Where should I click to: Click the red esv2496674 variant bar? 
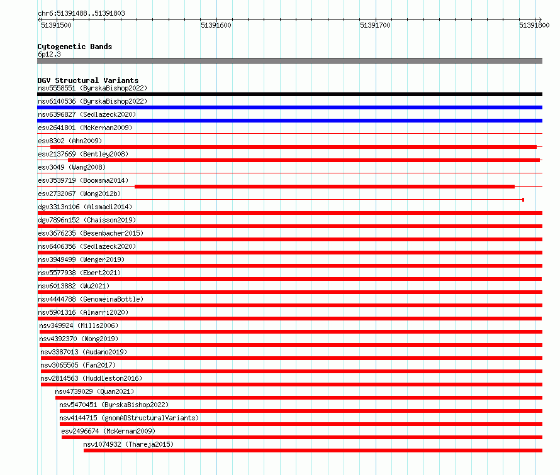302,437
